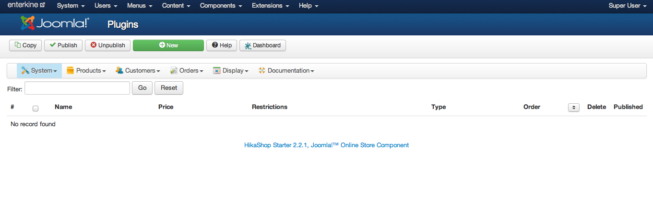653x218 pixels.
Task: Click the Unpublish button
Action: click(107, 45)
